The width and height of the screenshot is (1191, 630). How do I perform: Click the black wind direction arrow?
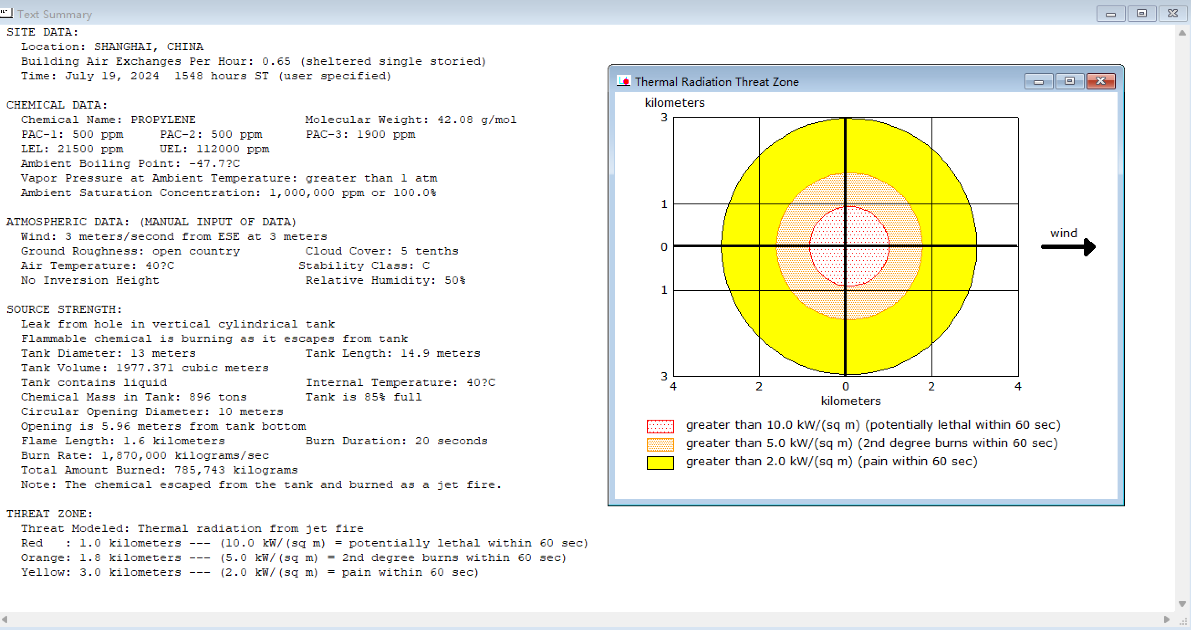click(x=1067, y=246)
